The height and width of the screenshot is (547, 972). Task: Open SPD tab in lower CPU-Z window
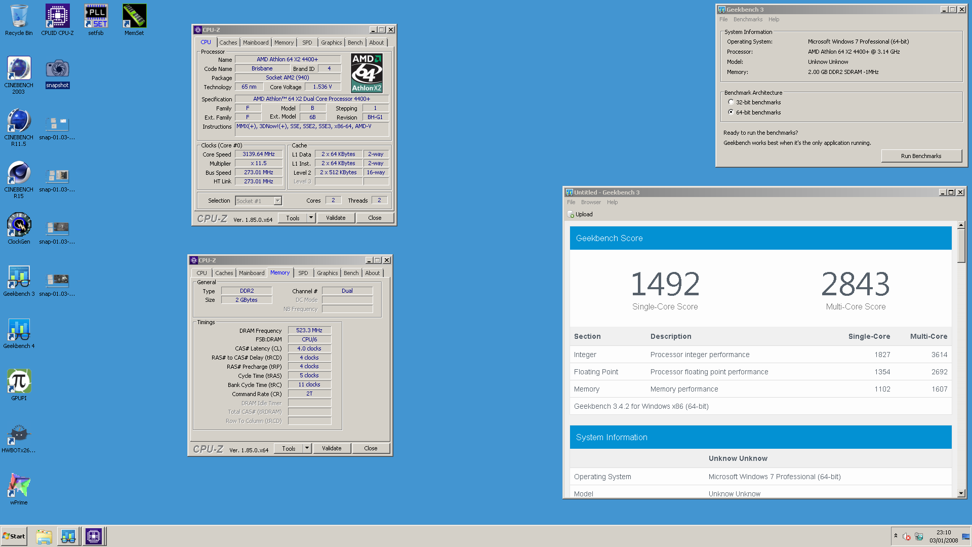pyautogui.click(x=303, y=273)
